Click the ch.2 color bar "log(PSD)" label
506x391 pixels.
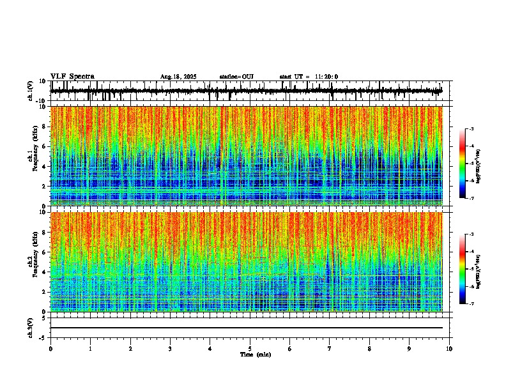(479, 272)
